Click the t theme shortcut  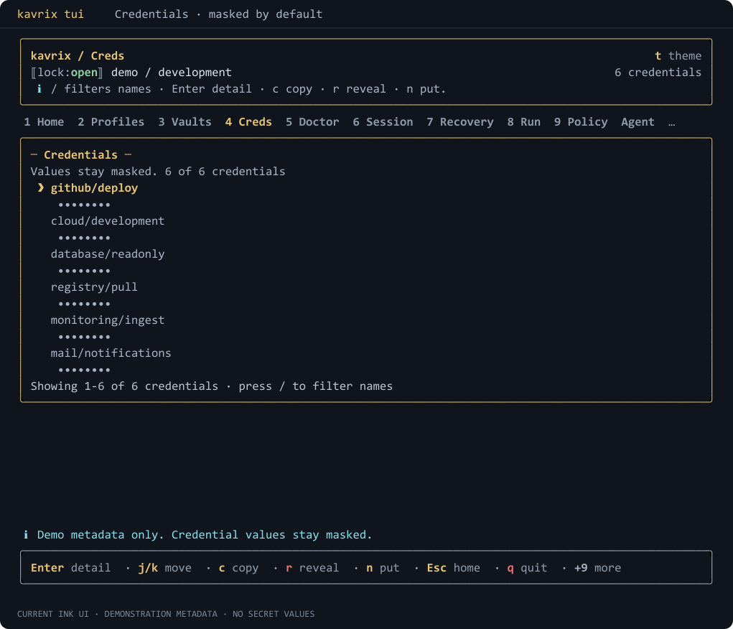pyautogui.click(x=678, y=56)
